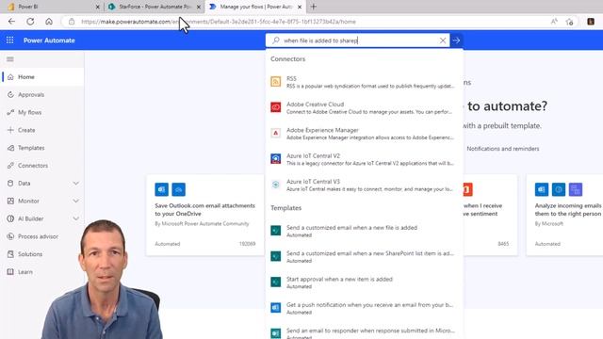Open Create in the sidebar

(42, 130)
